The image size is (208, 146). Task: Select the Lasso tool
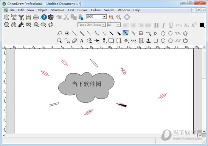60,33
